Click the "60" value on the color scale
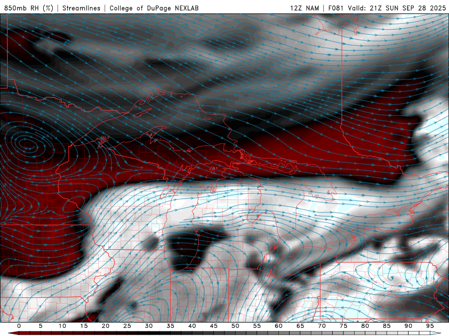449x336 pixels. (x=278, y=326)
